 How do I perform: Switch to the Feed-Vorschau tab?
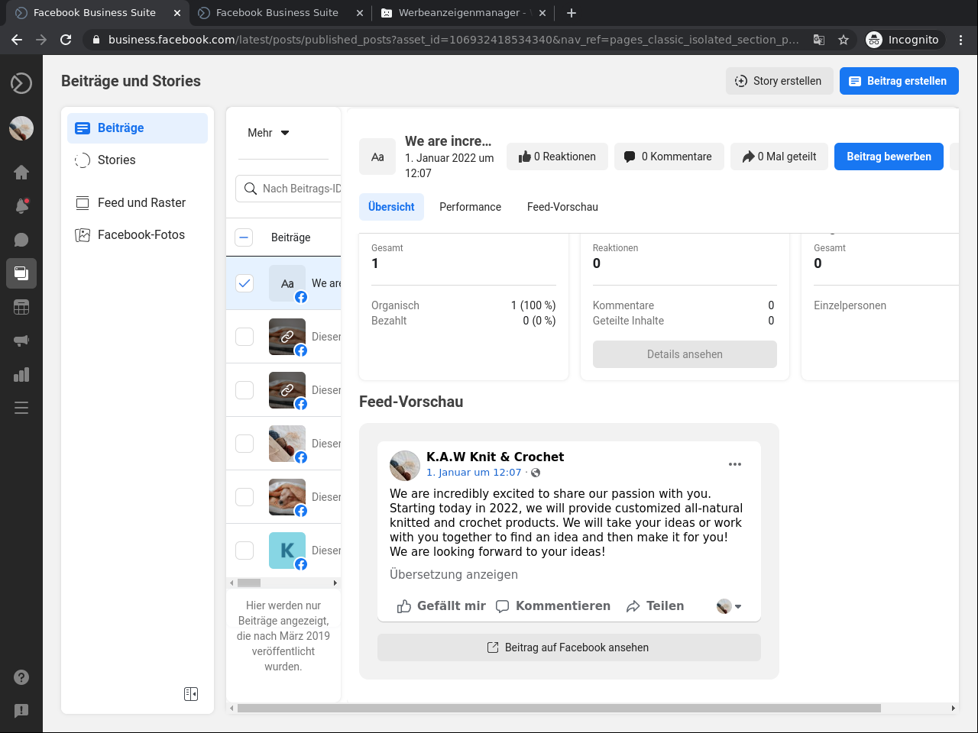tap(562, 207)
